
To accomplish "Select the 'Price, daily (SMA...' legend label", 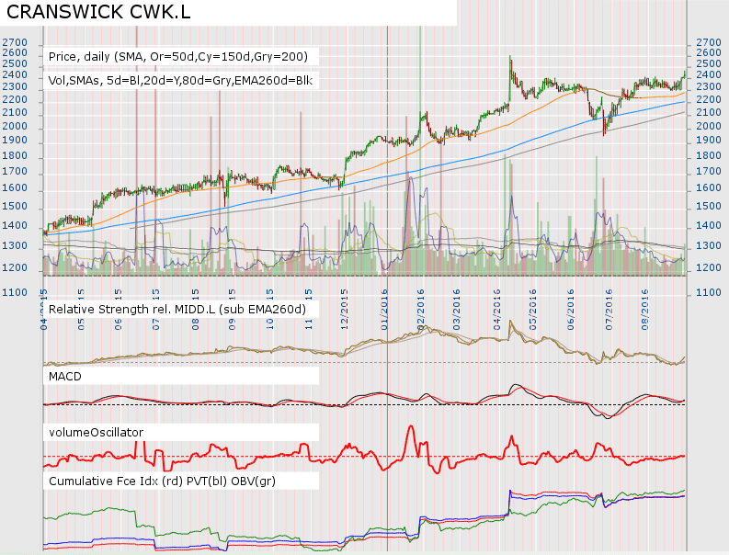I will coord(178,57).
